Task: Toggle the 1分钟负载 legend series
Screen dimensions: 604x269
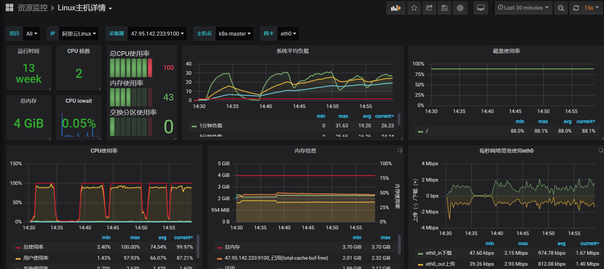Action: [x=211, y=126]
